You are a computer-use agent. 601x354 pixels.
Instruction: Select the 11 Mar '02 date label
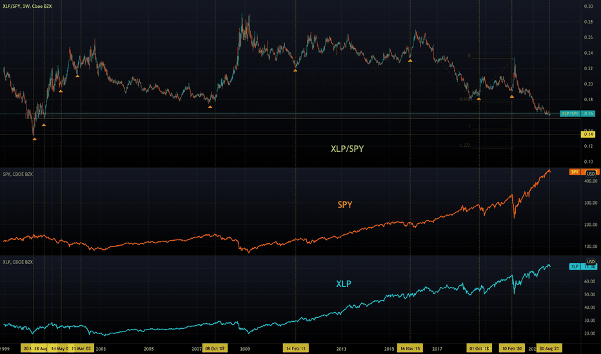coord(81,348)
